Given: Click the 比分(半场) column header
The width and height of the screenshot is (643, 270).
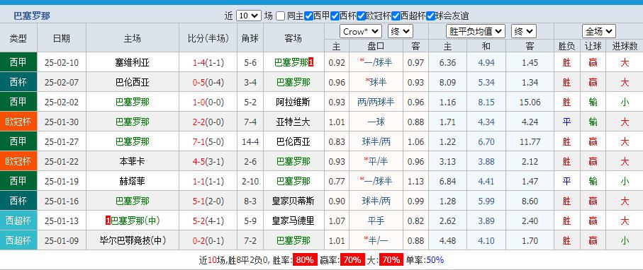Looking at the screenshot, I should tap(208, 38).
